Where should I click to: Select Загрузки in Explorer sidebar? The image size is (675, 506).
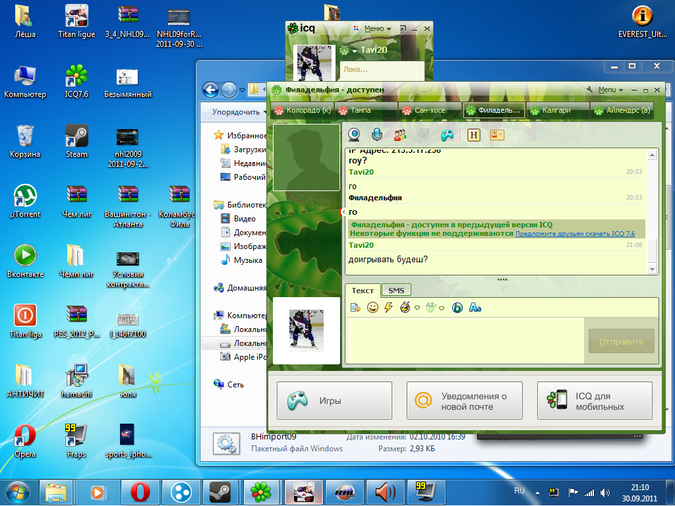243,150
